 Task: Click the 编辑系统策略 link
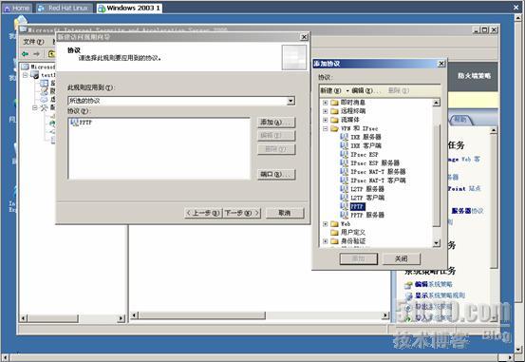tap(433, 284)
